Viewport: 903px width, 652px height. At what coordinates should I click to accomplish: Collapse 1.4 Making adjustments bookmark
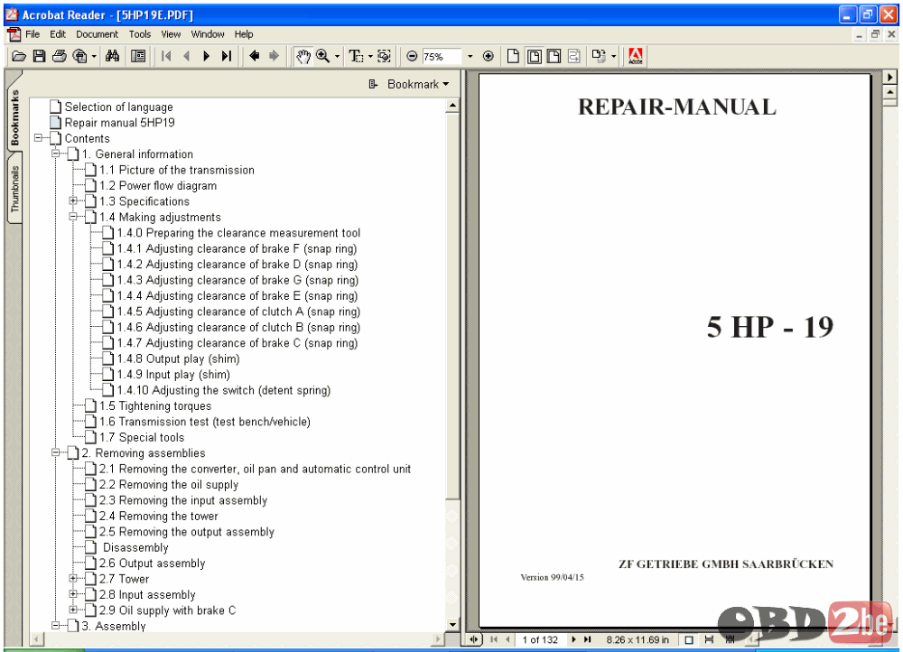coord(73,217)
